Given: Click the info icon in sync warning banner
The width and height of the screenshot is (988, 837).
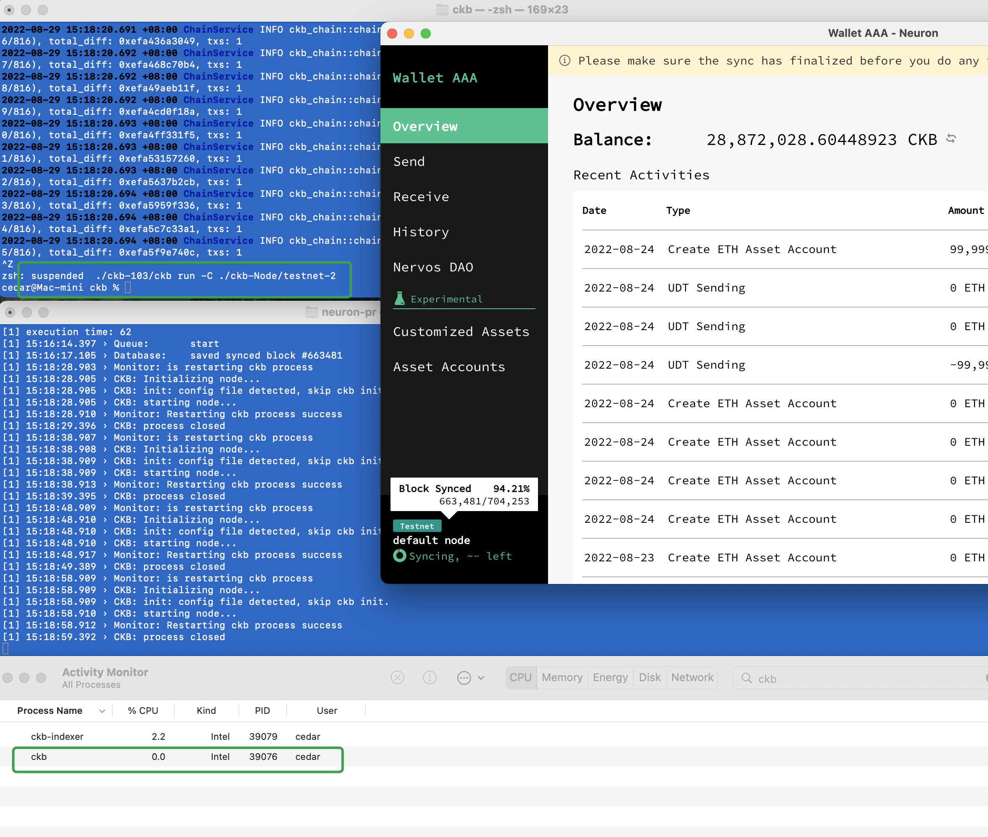Looking at the screenshot, I should [x=564, y=61].
